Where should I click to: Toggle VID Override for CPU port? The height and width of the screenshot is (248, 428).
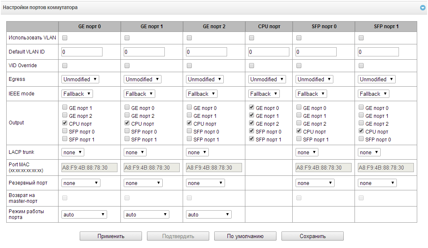[252, 66]
